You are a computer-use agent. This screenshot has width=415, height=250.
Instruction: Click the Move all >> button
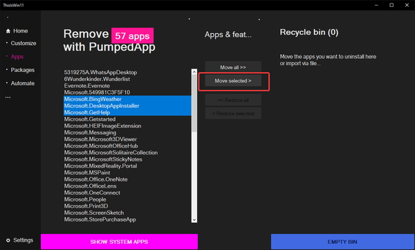pos(233,67)
